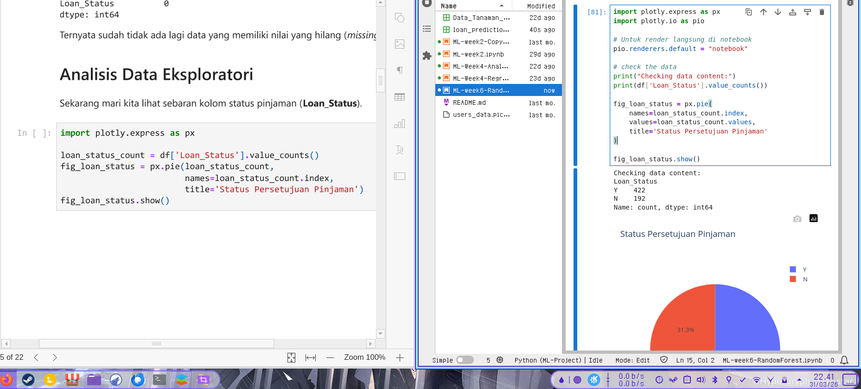The height and width of the screenshot is (389, 861).
Task: Show the Table of Contents sidebar panel
Action: (427, 29)
